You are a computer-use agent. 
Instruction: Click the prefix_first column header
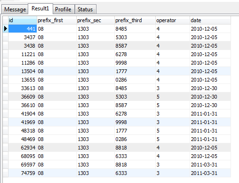point(56,20)
